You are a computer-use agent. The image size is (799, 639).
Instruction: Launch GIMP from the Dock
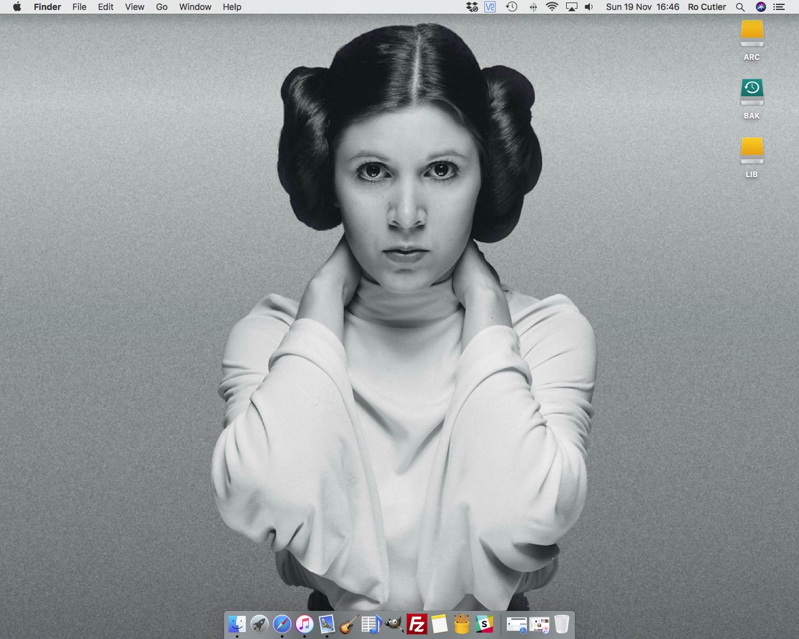click(x=394, y=623)
